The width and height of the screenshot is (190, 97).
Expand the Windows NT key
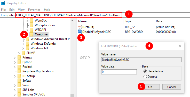23,48
